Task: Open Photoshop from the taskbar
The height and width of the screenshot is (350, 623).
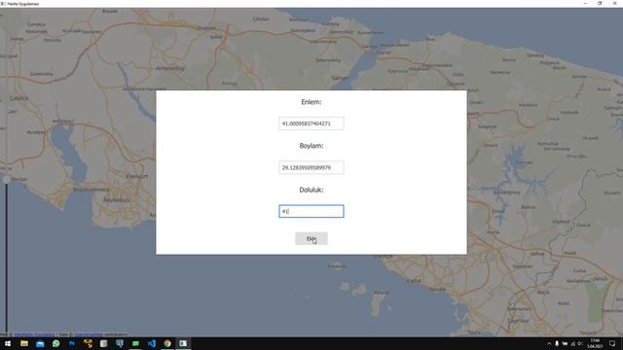Action: [72, 343]
